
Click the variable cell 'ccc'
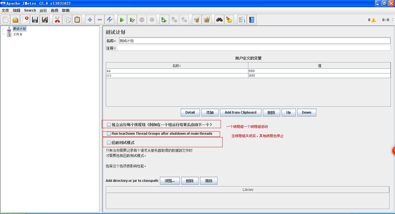click(177, 75)
